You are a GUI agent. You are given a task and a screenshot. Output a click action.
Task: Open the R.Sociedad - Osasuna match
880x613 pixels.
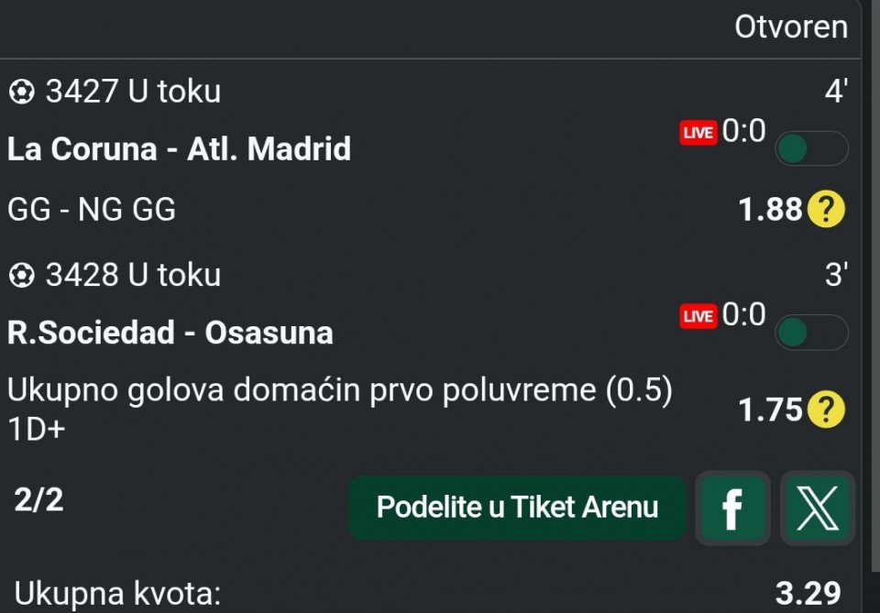click(x=170, y=333)
